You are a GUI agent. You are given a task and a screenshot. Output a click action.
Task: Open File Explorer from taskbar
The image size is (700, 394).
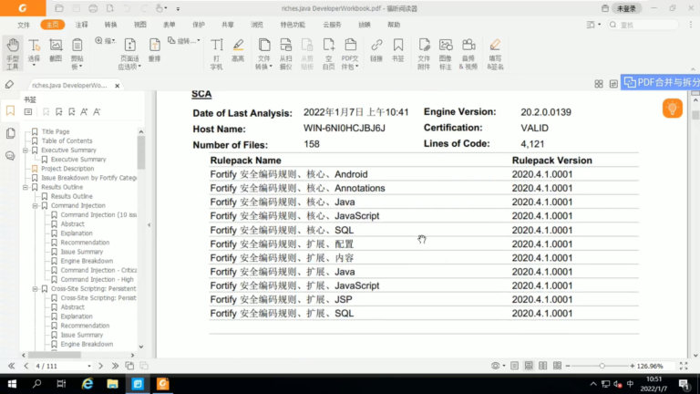tap(112, 384)
